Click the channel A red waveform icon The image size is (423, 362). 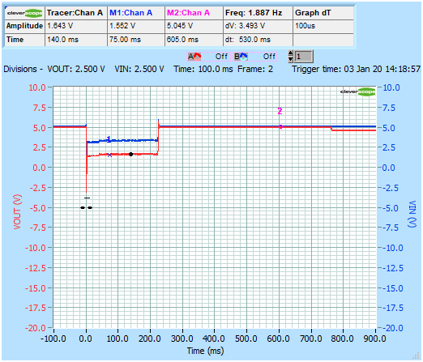(x=194, y=57)
